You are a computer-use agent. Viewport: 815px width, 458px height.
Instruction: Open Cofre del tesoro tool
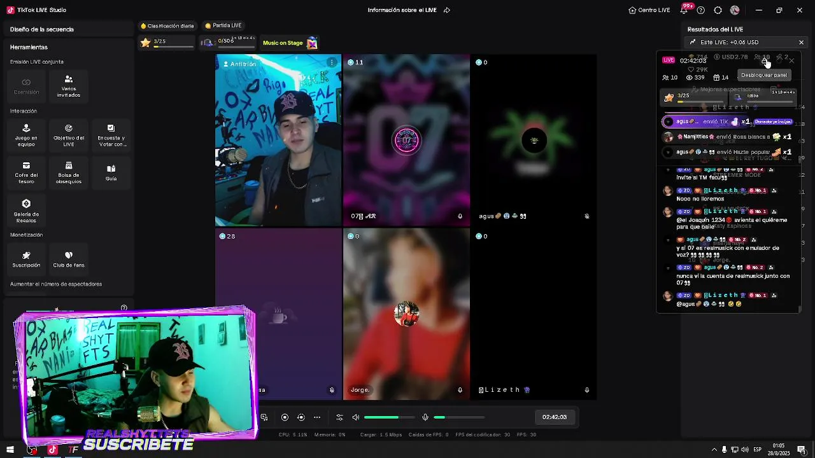(x=26, y=173)
